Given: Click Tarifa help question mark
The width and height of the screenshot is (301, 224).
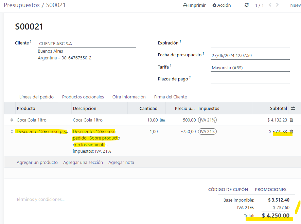Looking at the screenshot, I should (171, 66).
